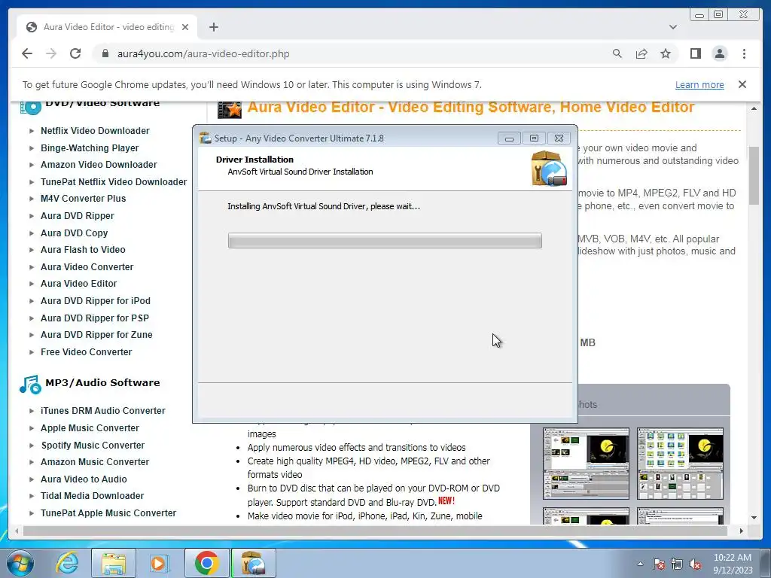771x578 pixels.
Task: Click page scrollbar up arrow
Action: pyautogui.click(x=754, y=108)
